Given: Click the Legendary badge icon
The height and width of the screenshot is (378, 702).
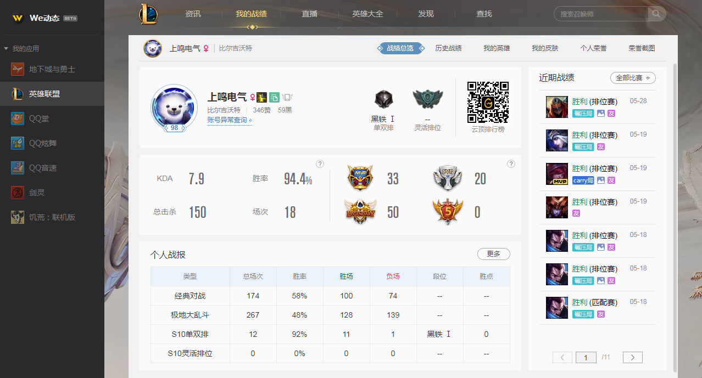Looking at the screenshot, I should point(360,211).
